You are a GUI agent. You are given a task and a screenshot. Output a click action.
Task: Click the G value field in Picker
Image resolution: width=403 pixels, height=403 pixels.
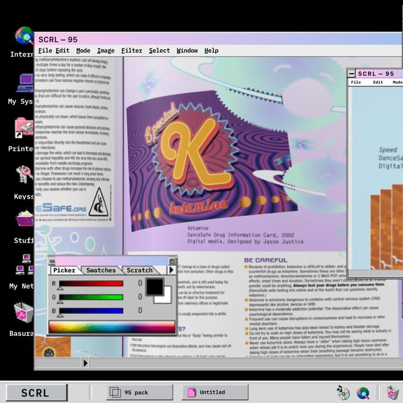coord(140,297)
